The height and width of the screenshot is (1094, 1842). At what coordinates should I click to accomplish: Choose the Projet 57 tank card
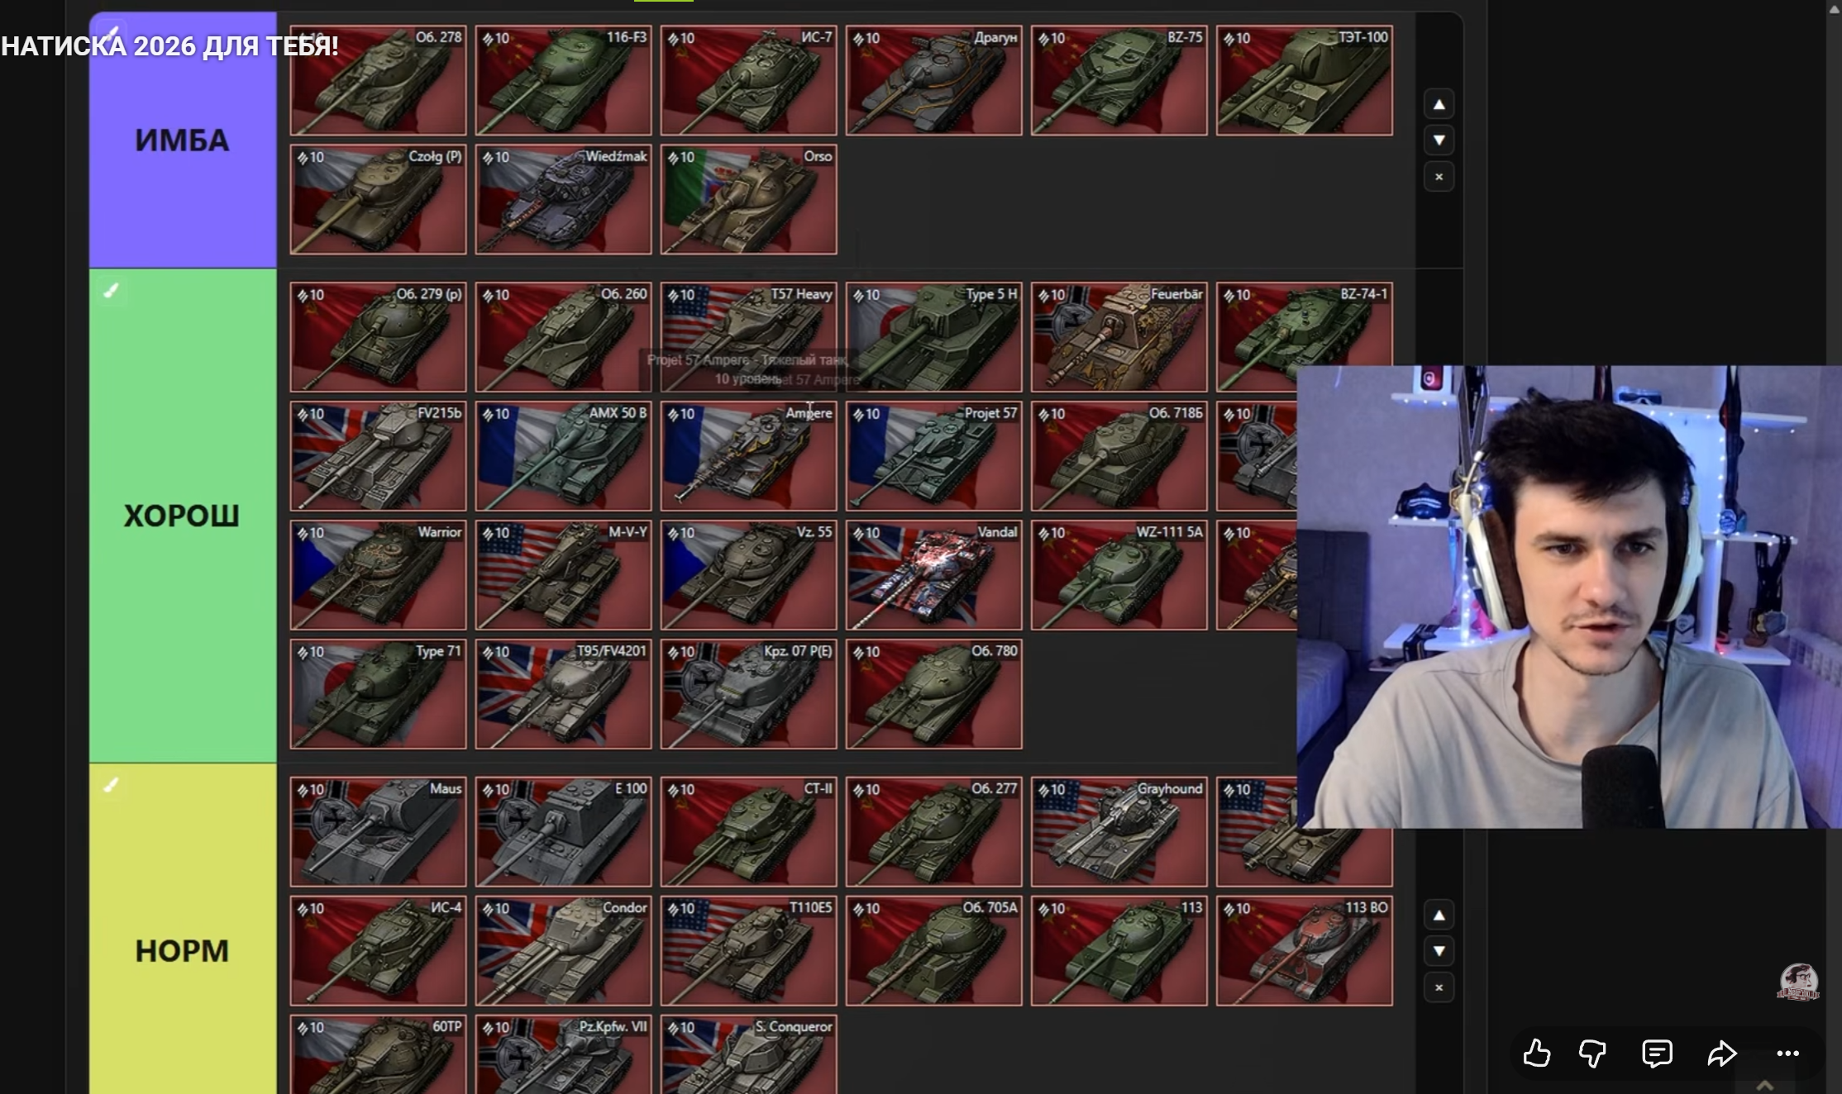pos(933,456)
